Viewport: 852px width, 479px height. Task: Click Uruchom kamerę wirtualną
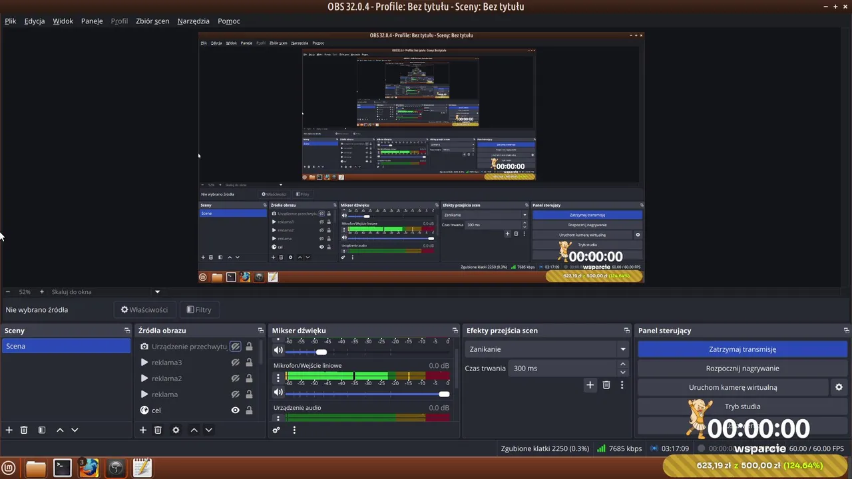pos(733,387)
